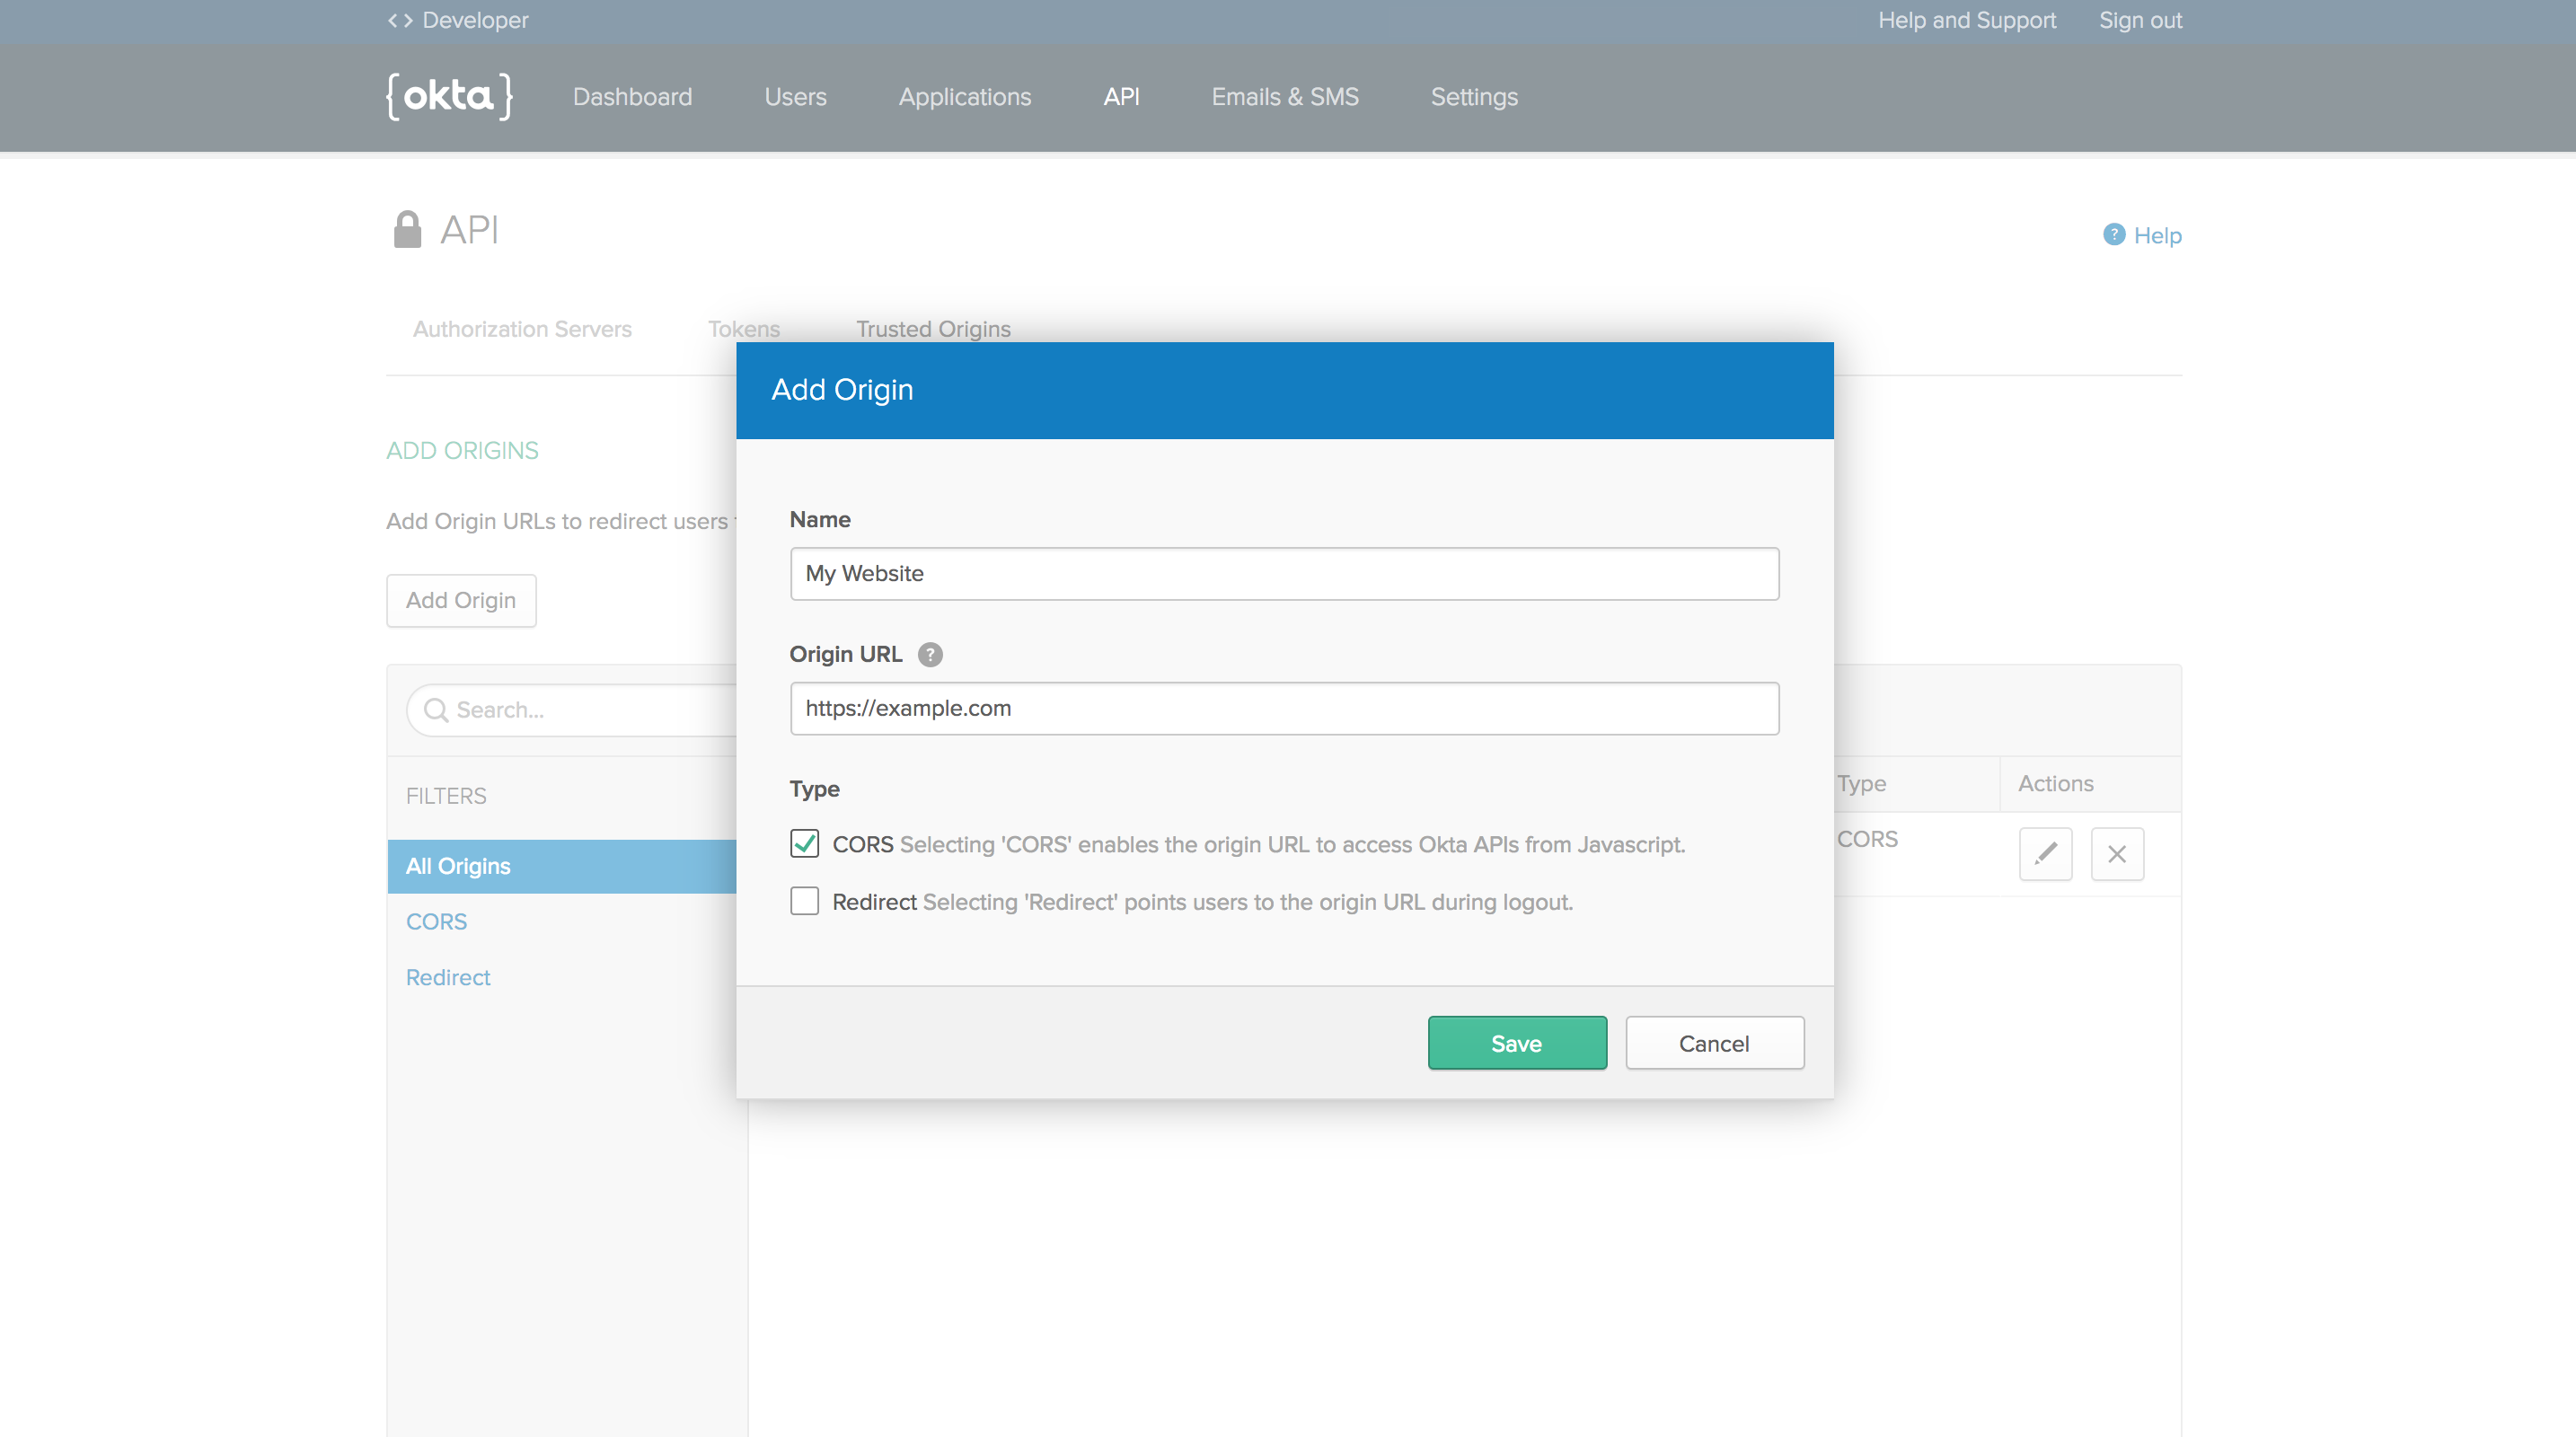Image resolution: width=2576 pixels, height=1437 pixels.
Task: Switch to the Authorization Servers tab
Action: pos(518,328)
